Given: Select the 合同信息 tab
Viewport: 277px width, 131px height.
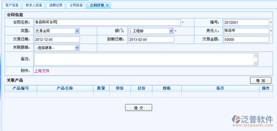Looking at the screenshot, I should pos(76,5).
